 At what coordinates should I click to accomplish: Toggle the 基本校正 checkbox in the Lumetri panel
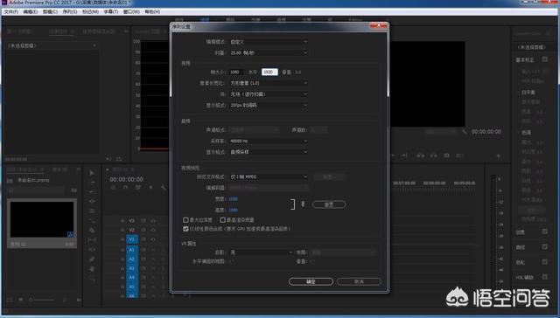544,59
